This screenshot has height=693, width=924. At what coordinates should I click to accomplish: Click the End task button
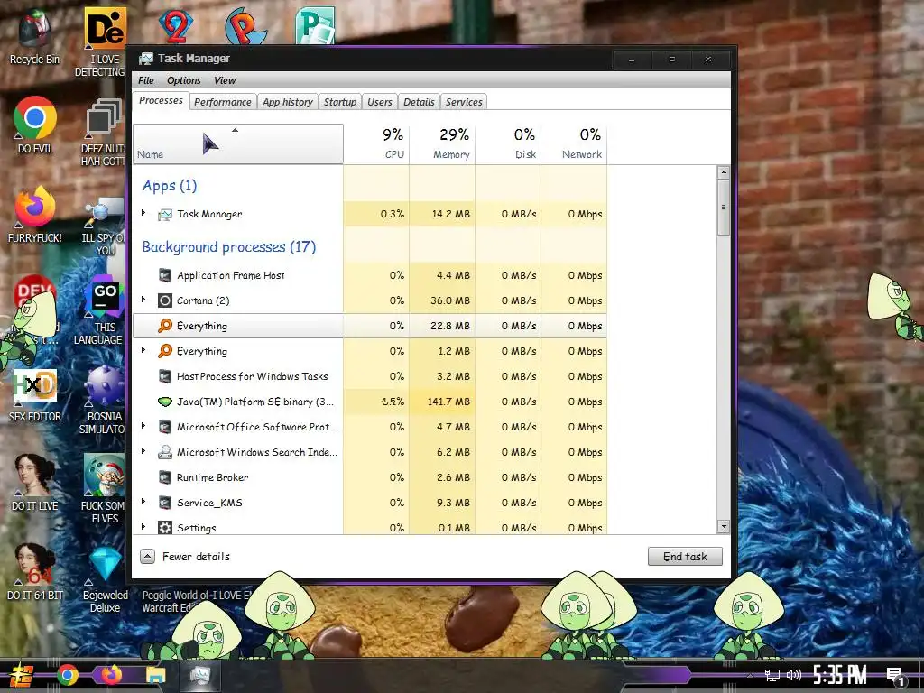coord(685,556)
